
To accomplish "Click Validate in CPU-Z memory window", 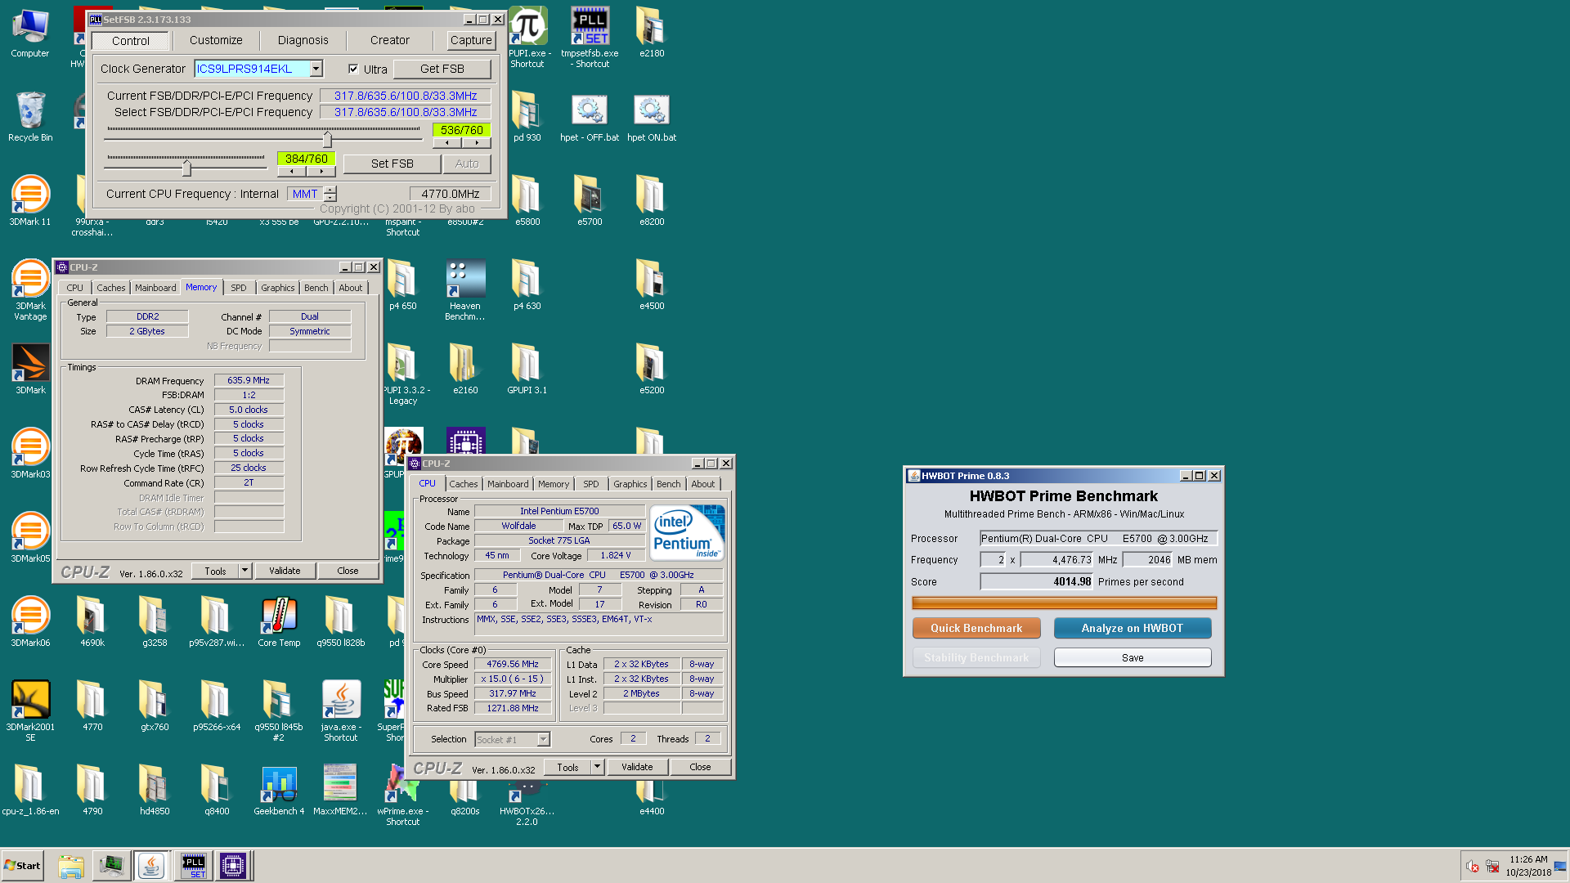I will [285, 571].
